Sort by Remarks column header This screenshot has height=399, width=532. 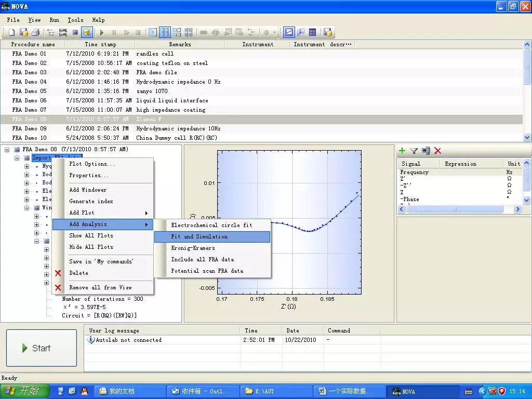tap(180, 45)
